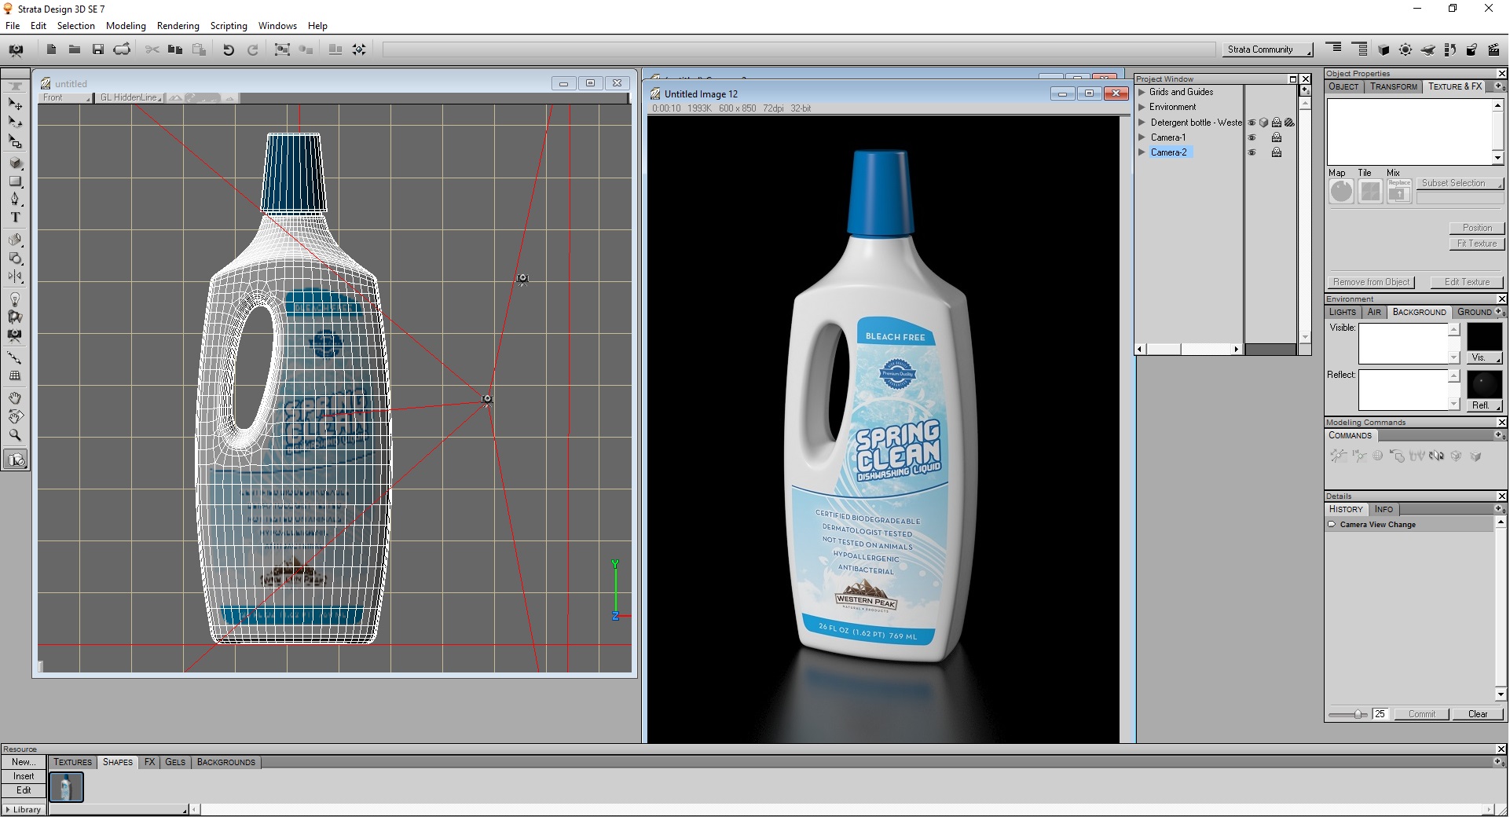This screenshot has width=1510, height=817.
Task: Select the Text tool in the left toolbar
Action: (x=14, y=217)
